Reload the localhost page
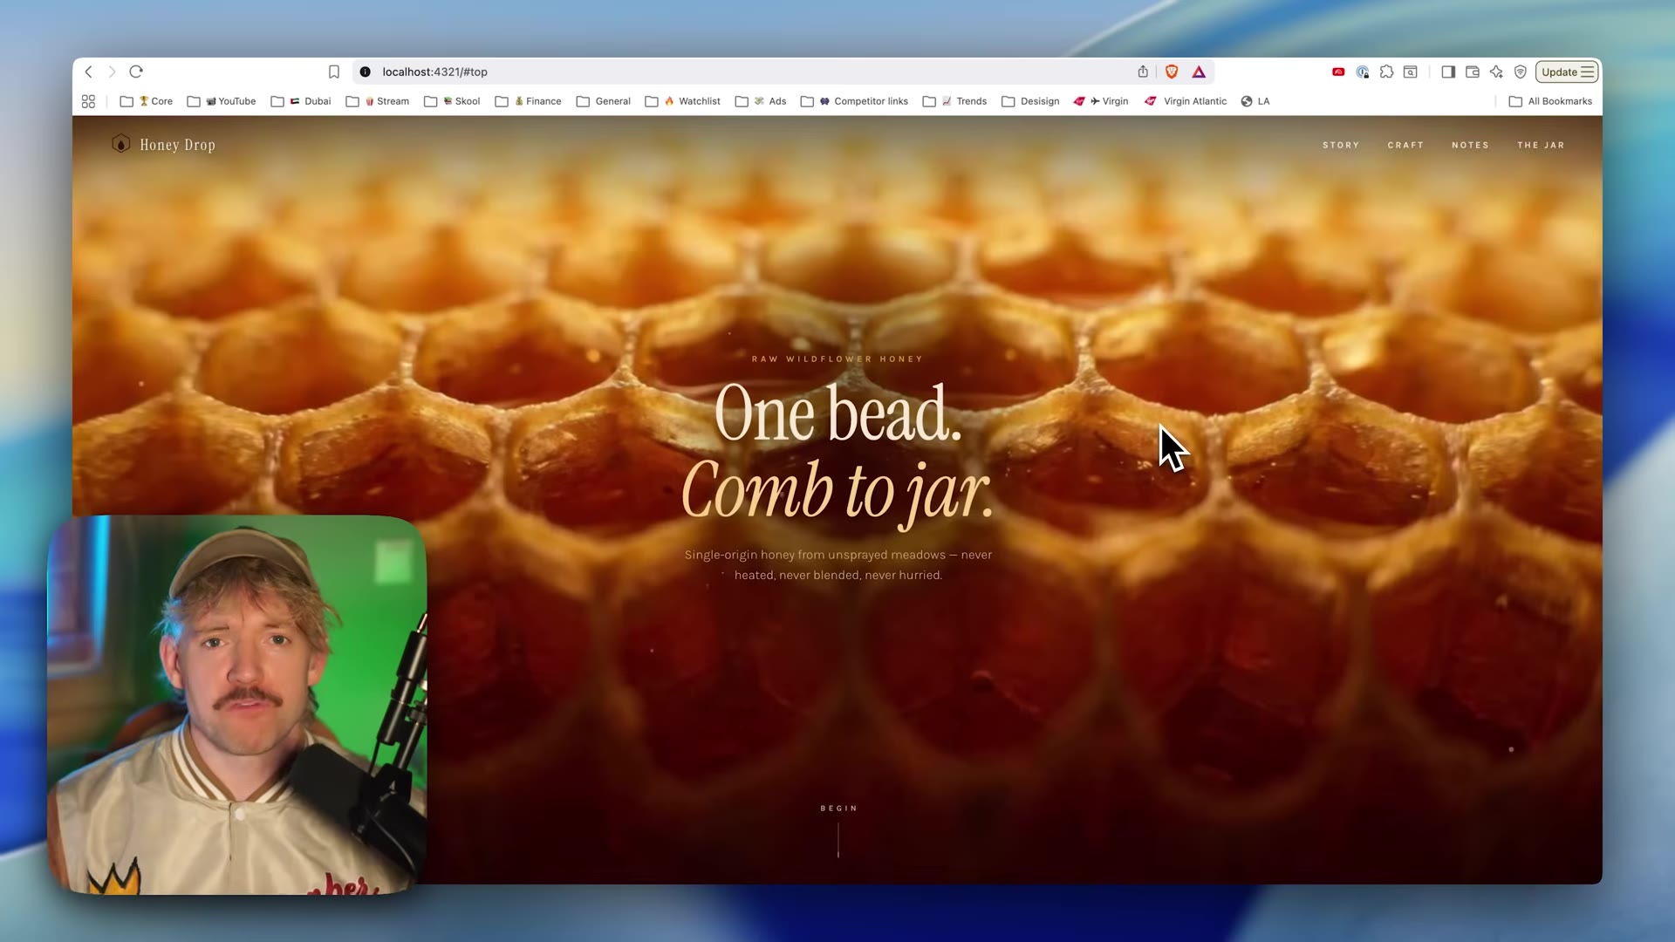Image resolution: width=1675 pixels, height=942 pixels. pyautogui.click(x=136, y=72)
